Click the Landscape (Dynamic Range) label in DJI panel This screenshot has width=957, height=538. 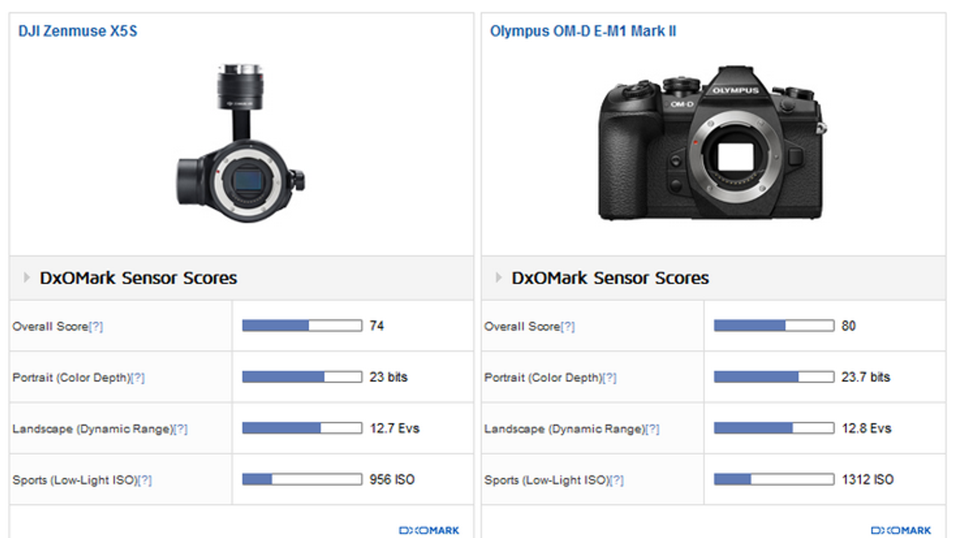pos(93,429)
